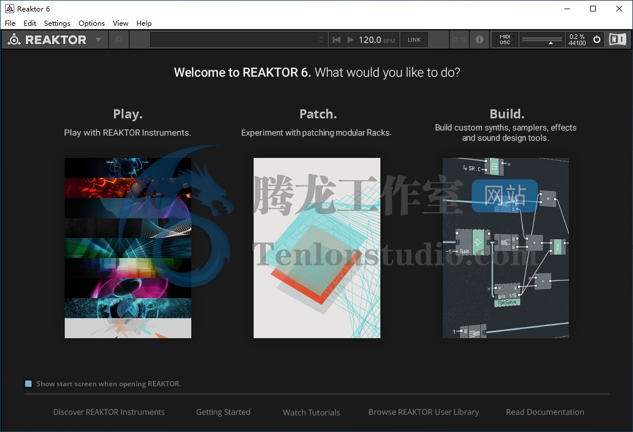Click the sample rate 44100 display
The width and height of the screenshot is (633, 432).
pyautogui.click(x=577, y=43)
